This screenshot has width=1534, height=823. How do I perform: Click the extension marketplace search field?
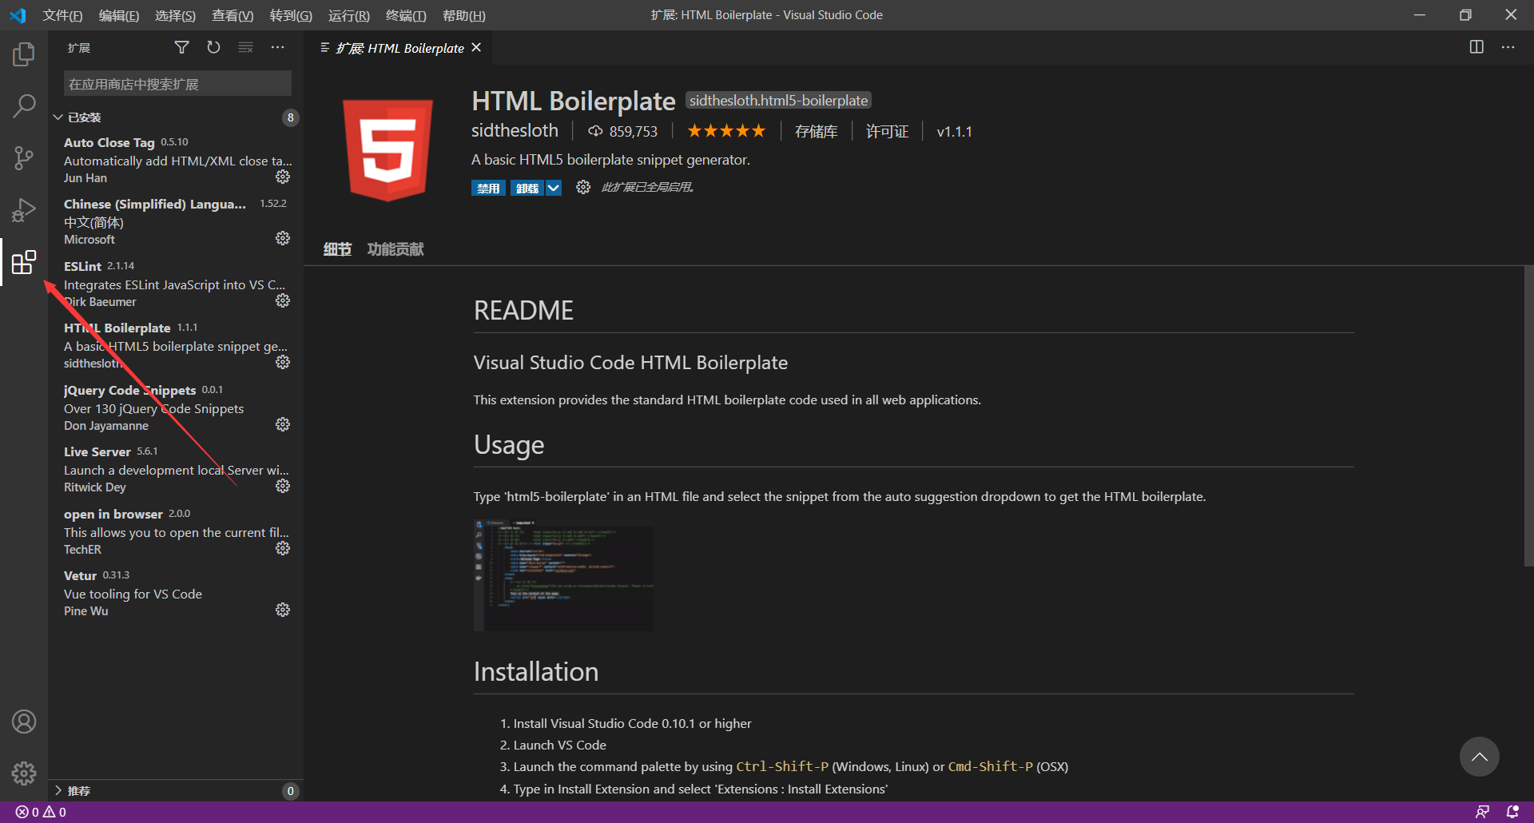pyautogui.click(x=177, y=84)
